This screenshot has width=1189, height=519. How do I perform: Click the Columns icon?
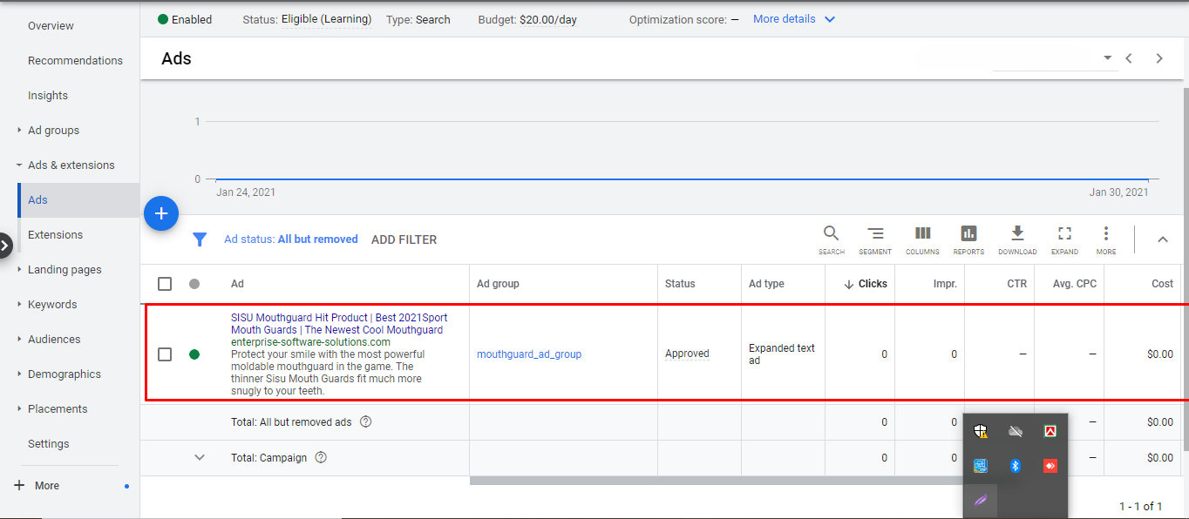tap(922, 233)
